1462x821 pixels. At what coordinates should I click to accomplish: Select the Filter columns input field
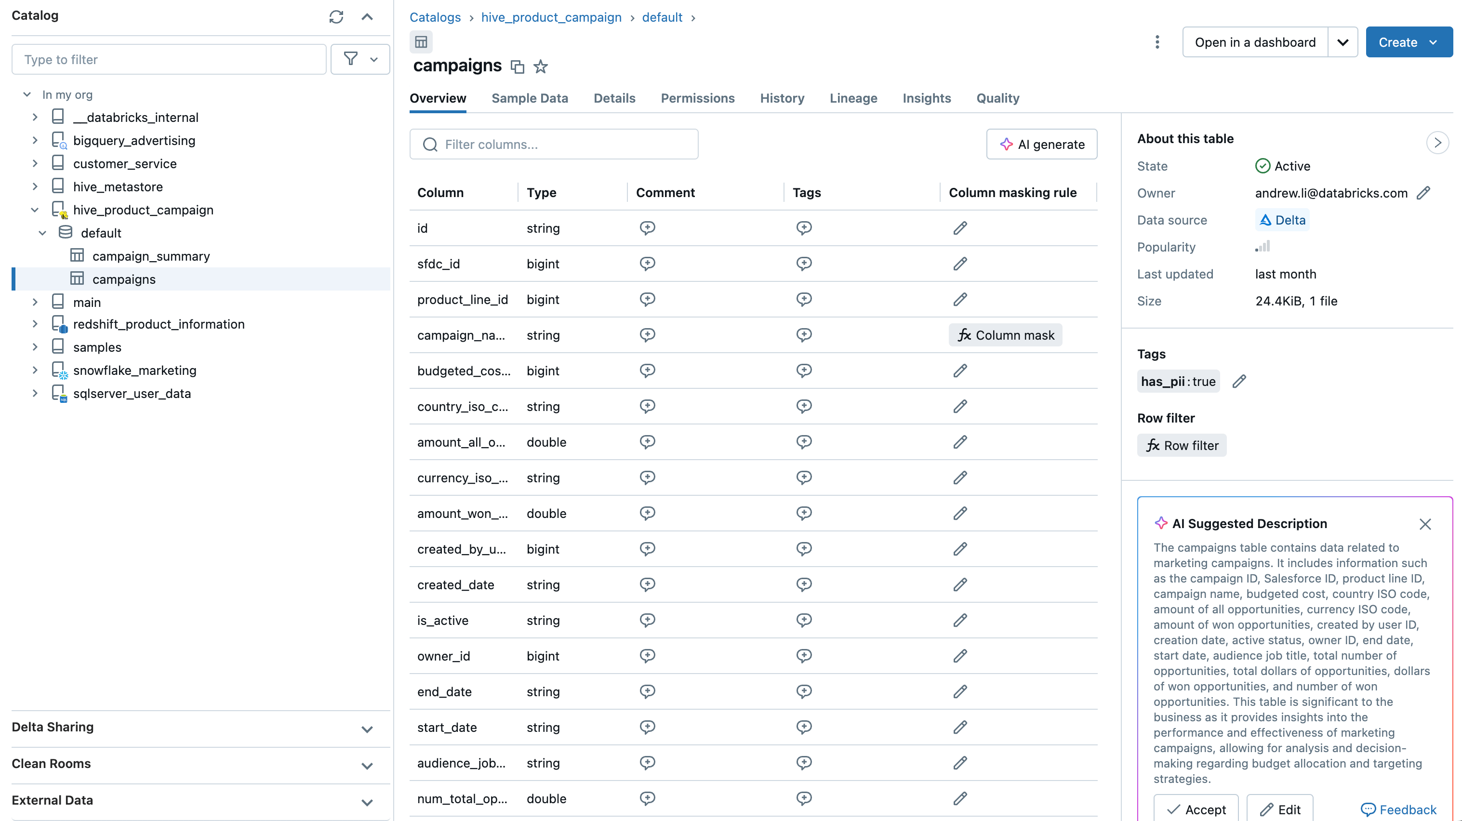[x=554, y=145]
